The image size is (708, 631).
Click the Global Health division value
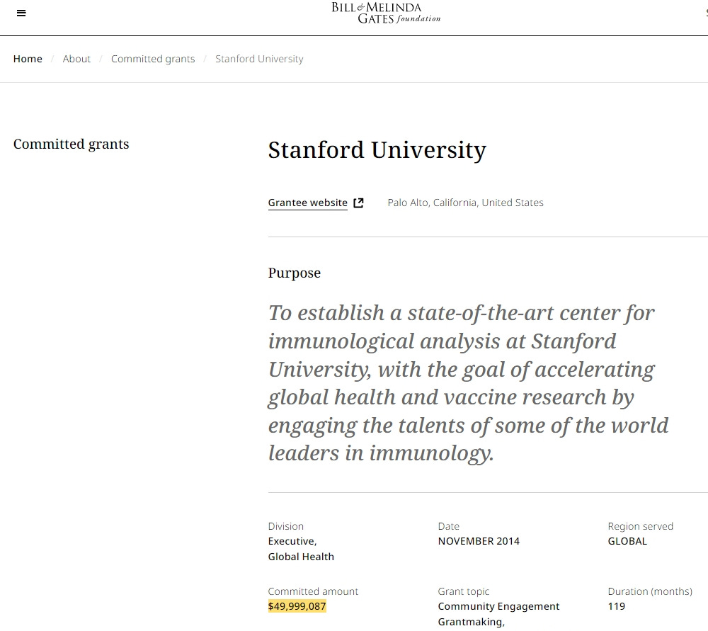(x=301, y=557)
